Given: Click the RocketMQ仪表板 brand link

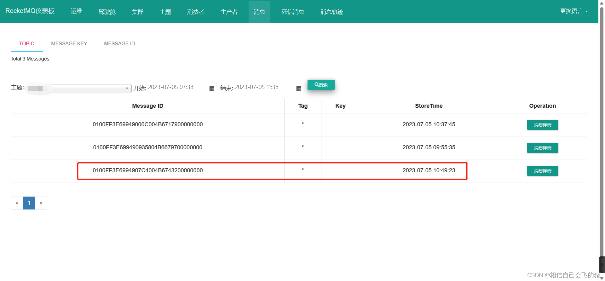Looking at the screenshot, I should pyautogui.click(x=30, y=11).
